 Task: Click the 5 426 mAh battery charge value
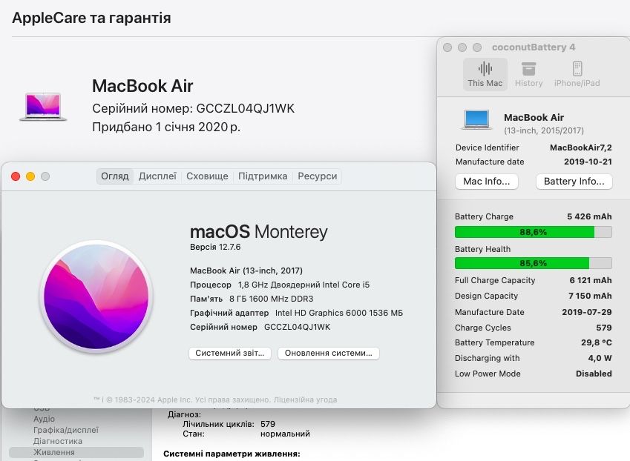coord(589,216)
